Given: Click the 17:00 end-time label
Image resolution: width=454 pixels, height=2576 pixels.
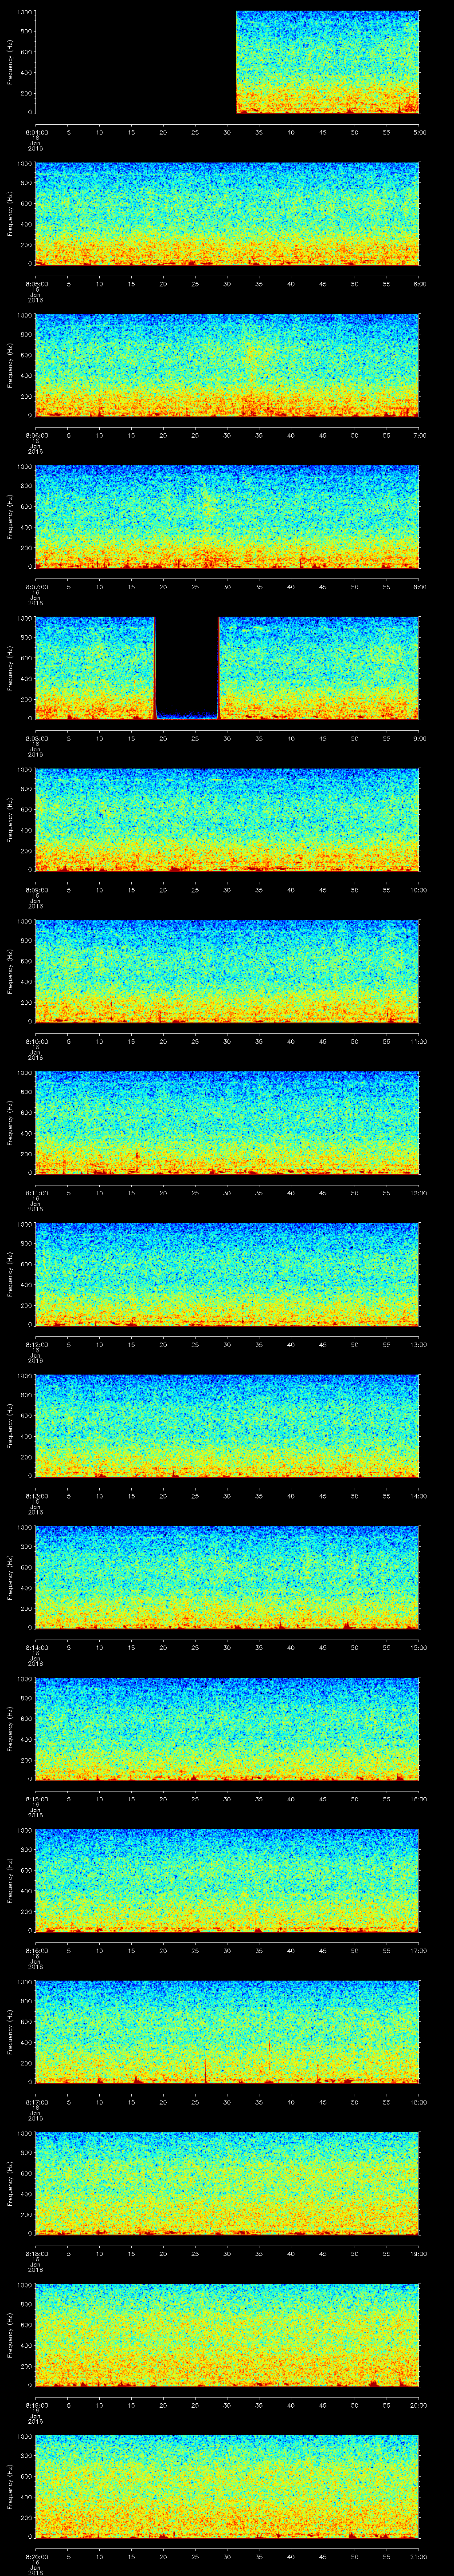Looking at the screenshot, I should pos(418,1950).
